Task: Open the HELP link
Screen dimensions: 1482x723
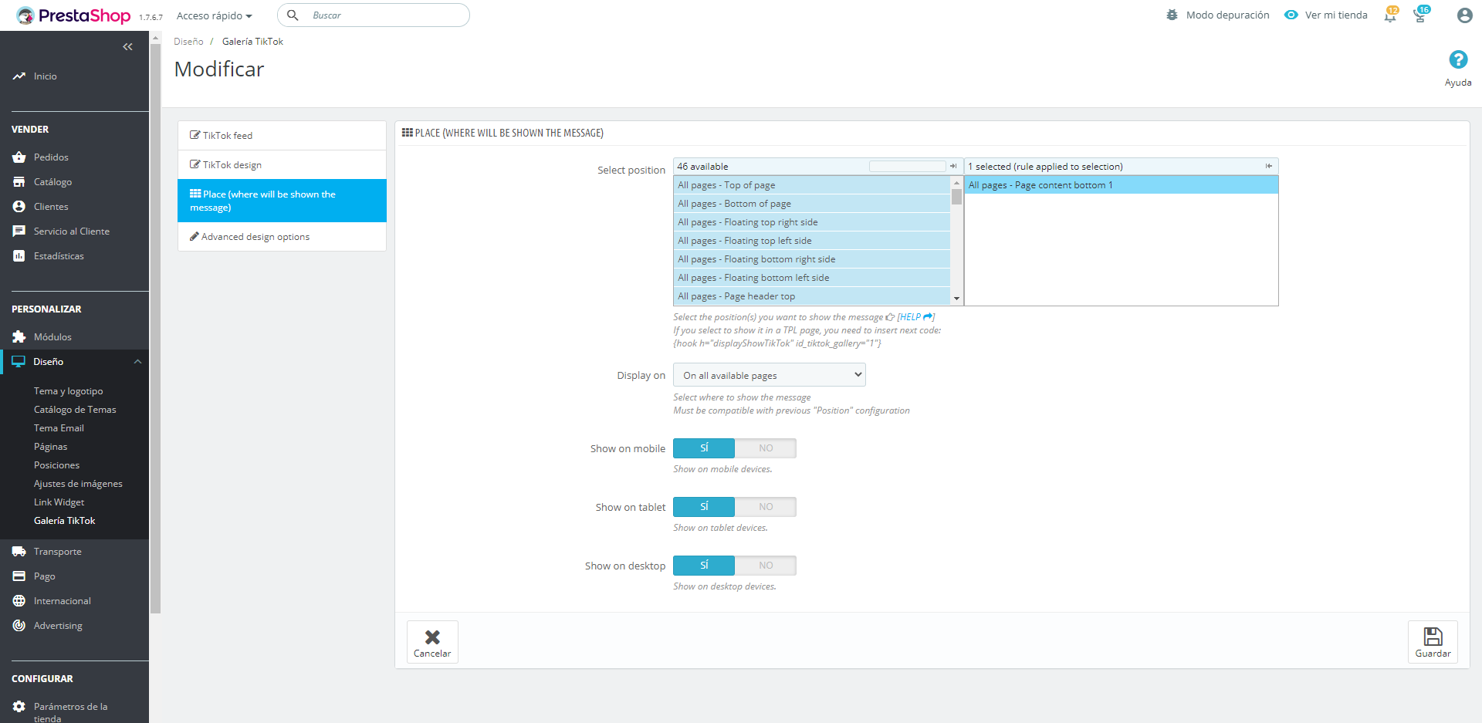Action: coord(915,317)
